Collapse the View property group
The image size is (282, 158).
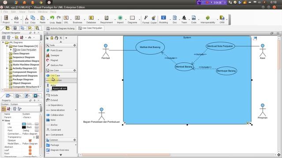pos(3,121)
